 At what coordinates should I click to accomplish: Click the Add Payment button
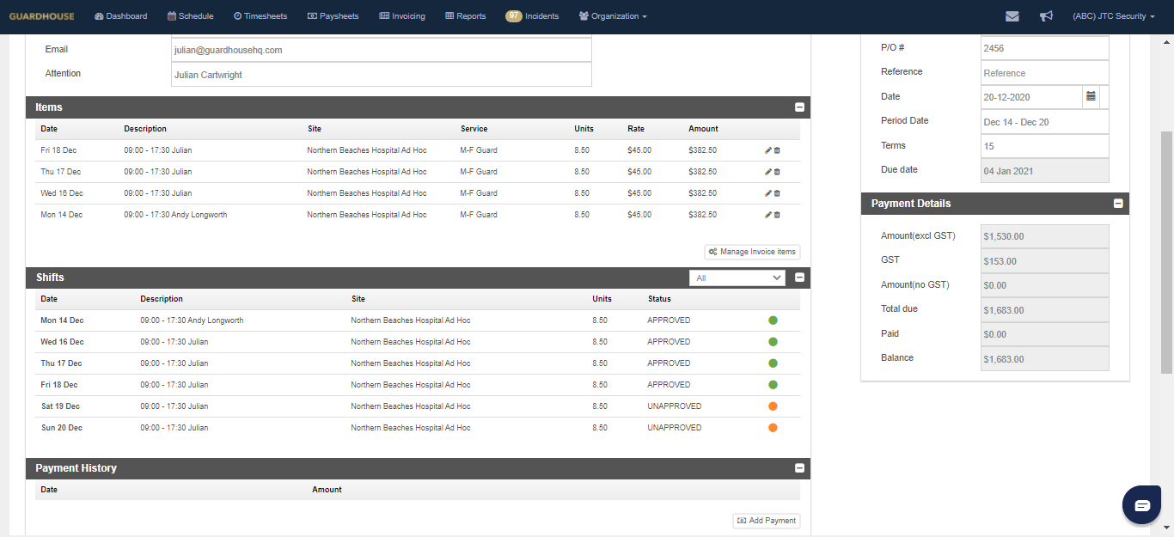pyautogui.click(x=767, y=521)
